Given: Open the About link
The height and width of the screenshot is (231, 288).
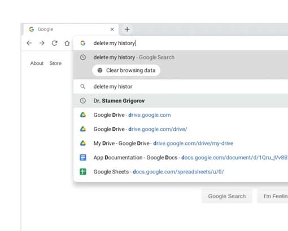Looking at the screenshot, I should [x=37, y=63].
